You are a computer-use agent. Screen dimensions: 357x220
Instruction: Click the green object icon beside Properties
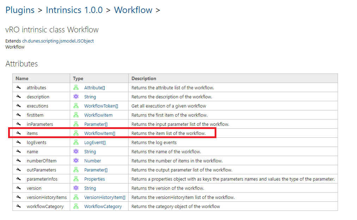click(x=76, y=179)
